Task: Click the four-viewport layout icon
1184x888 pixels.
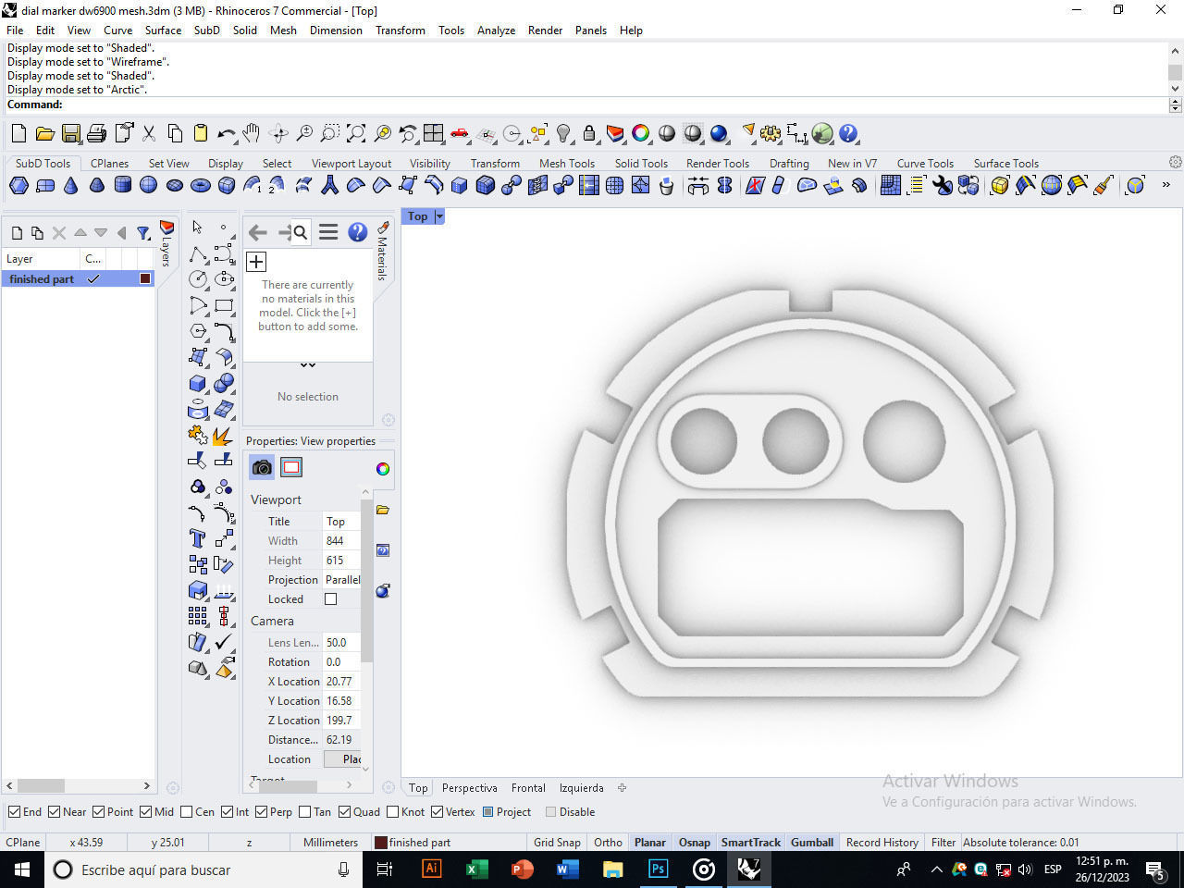Action: coord(434,134)
